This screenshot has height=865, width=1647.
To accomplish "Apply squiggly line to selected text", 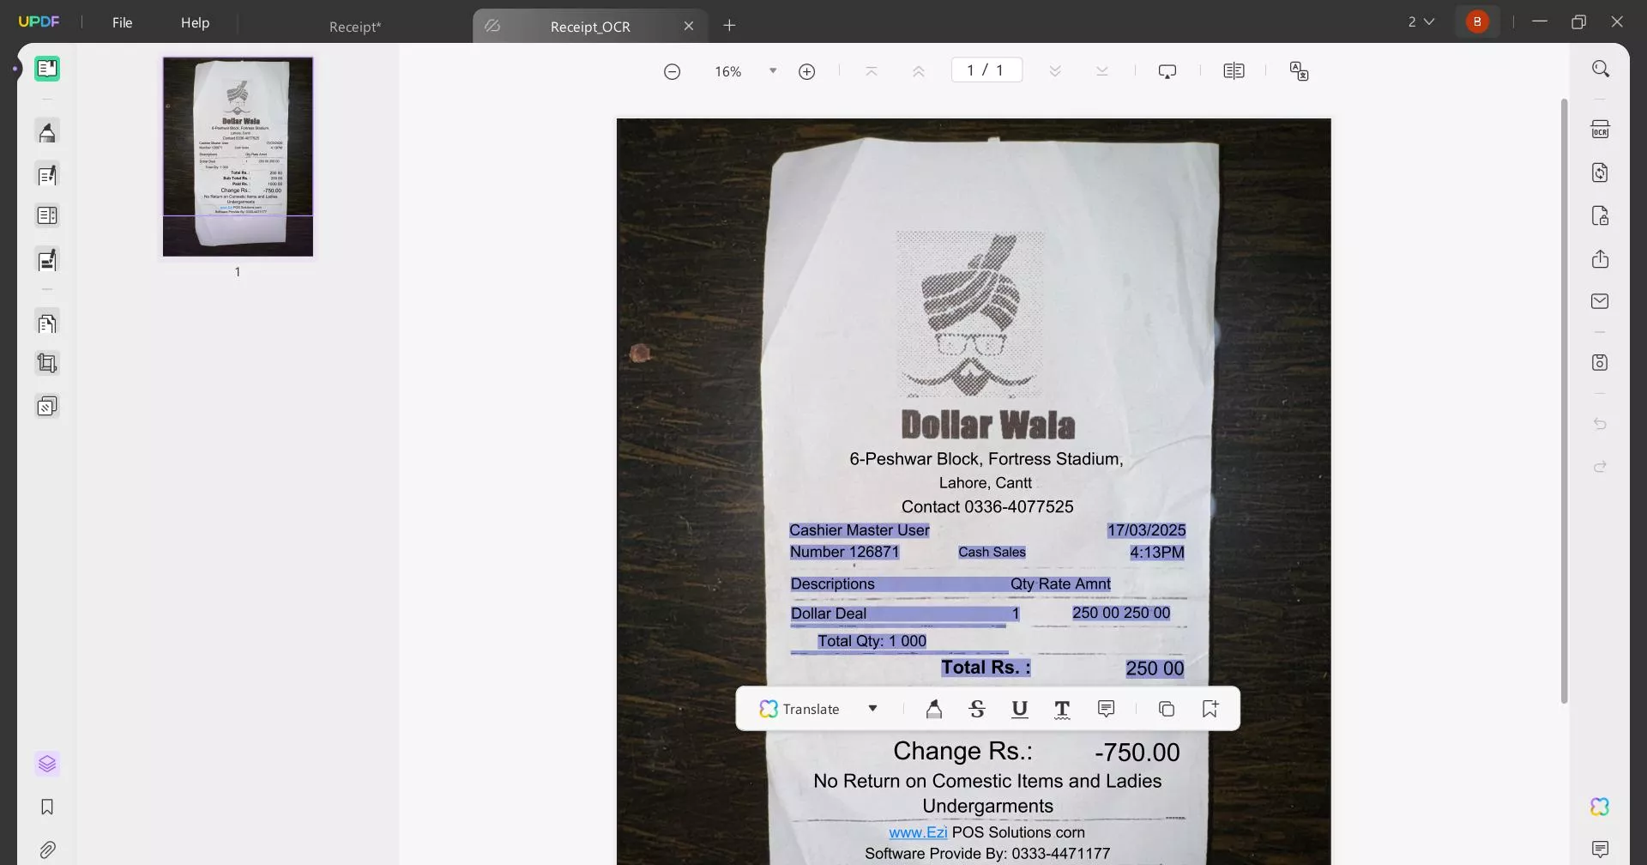I will 1062,709.
